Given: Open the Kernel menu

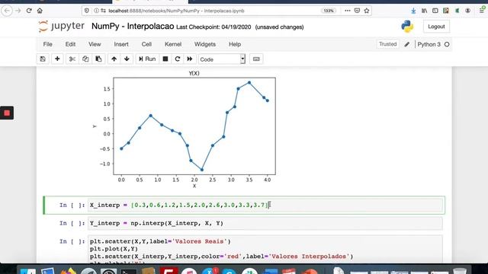Looking at the screenshot, I should [173, 44].
